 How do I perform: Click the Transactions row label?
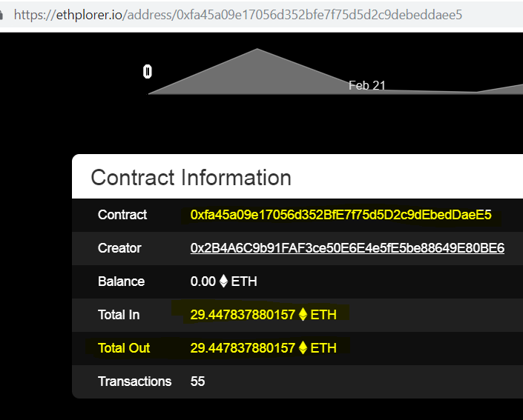tap(134, 381)
